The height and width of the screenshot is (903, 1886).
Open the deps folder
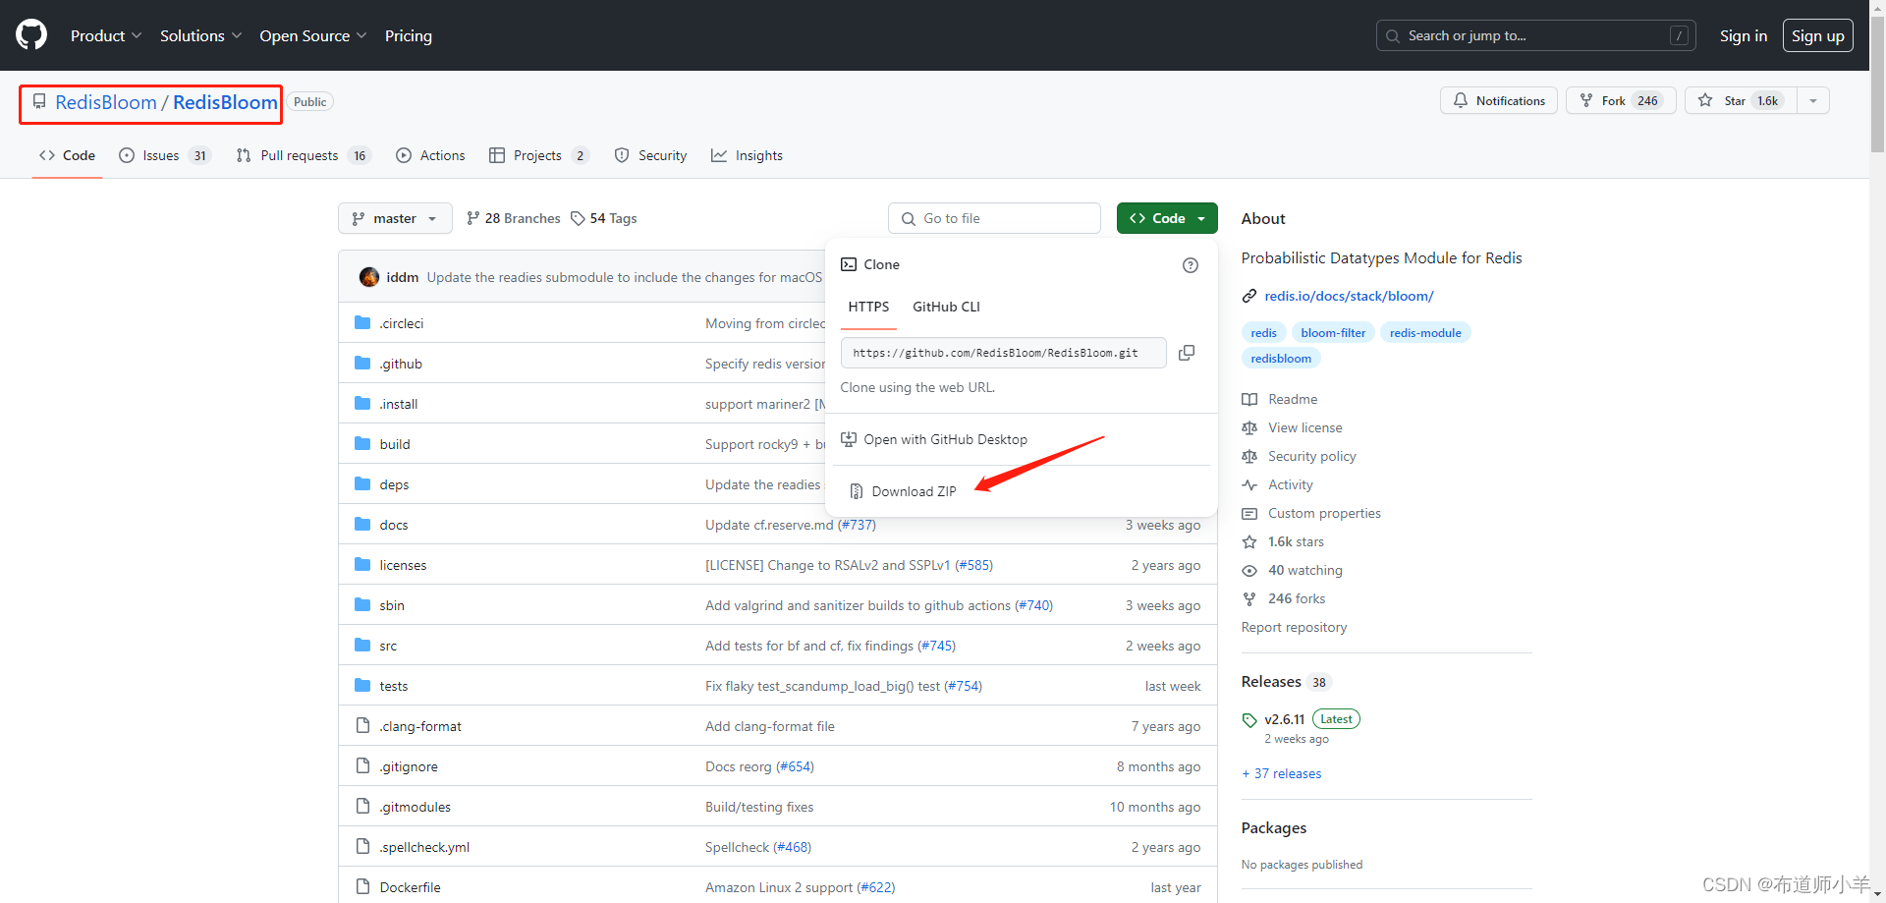pyautogui.click(x=394, y=484)
